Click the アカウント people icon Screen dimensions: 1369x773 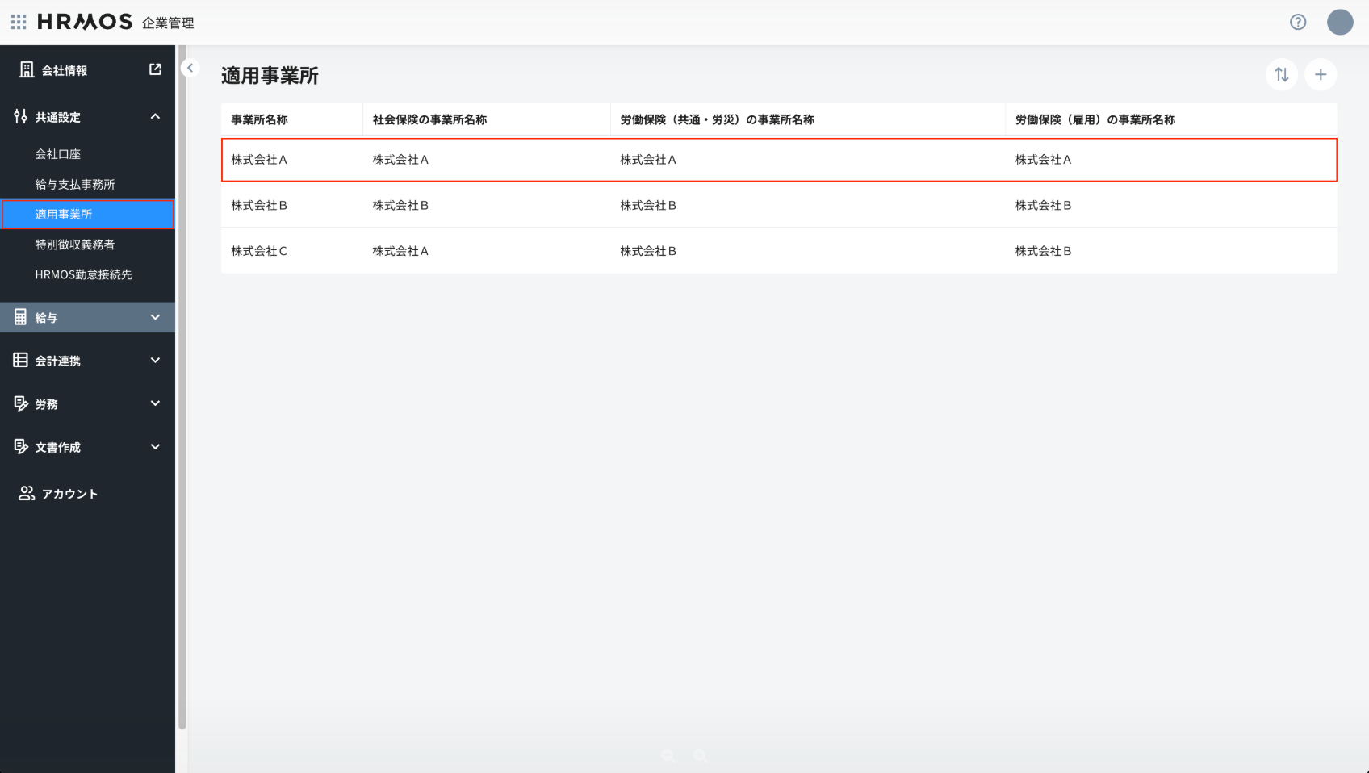[27, 494]
